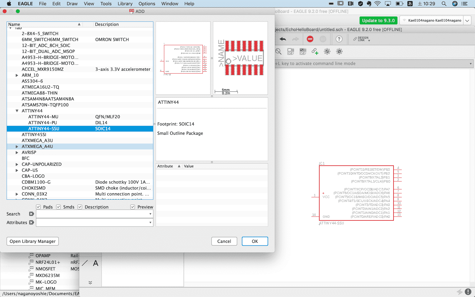
Task: Open the Evernote elephant menu bar icon
Action: point(369,4)
